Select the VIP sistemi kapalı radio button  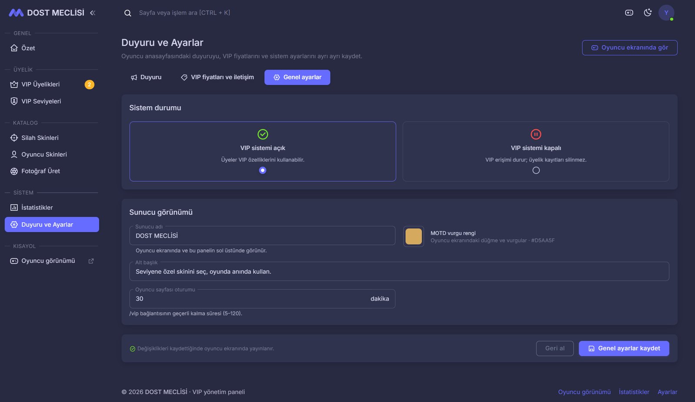point(536,170)
